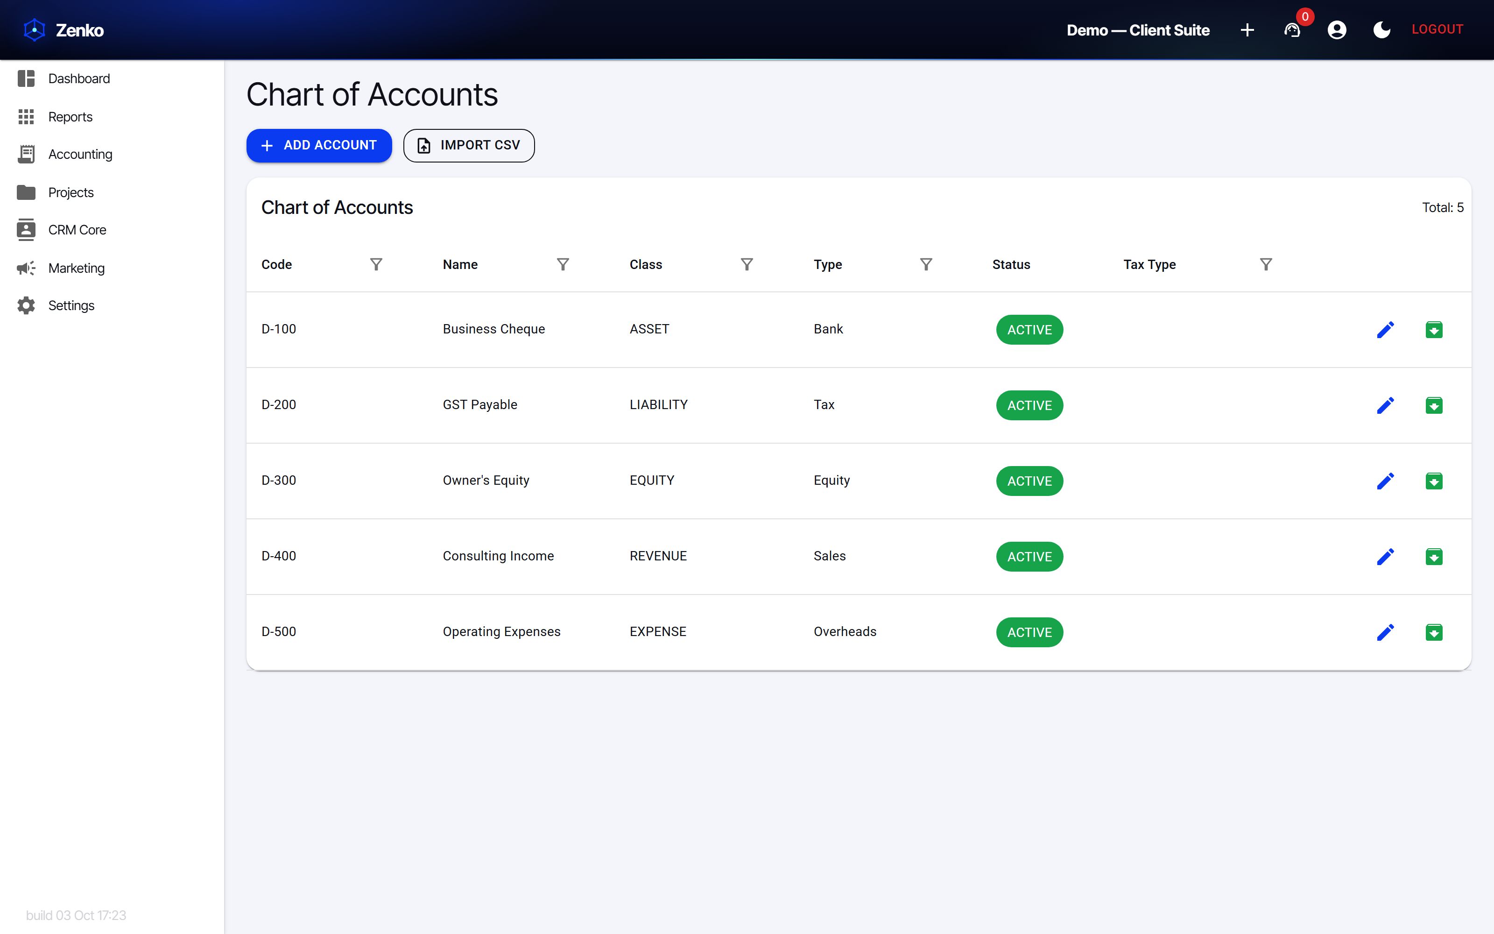Open the Accounting sidebar item

[112, 155]
